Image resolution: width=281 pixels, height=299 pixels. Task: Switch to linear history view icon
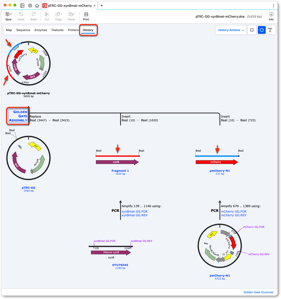[x=252, y=30]
